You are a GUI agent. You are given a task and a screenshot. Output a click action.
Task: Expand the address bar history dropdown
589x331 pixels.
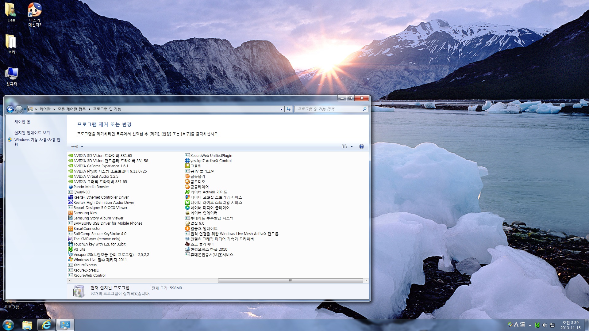tap(282, 109)
